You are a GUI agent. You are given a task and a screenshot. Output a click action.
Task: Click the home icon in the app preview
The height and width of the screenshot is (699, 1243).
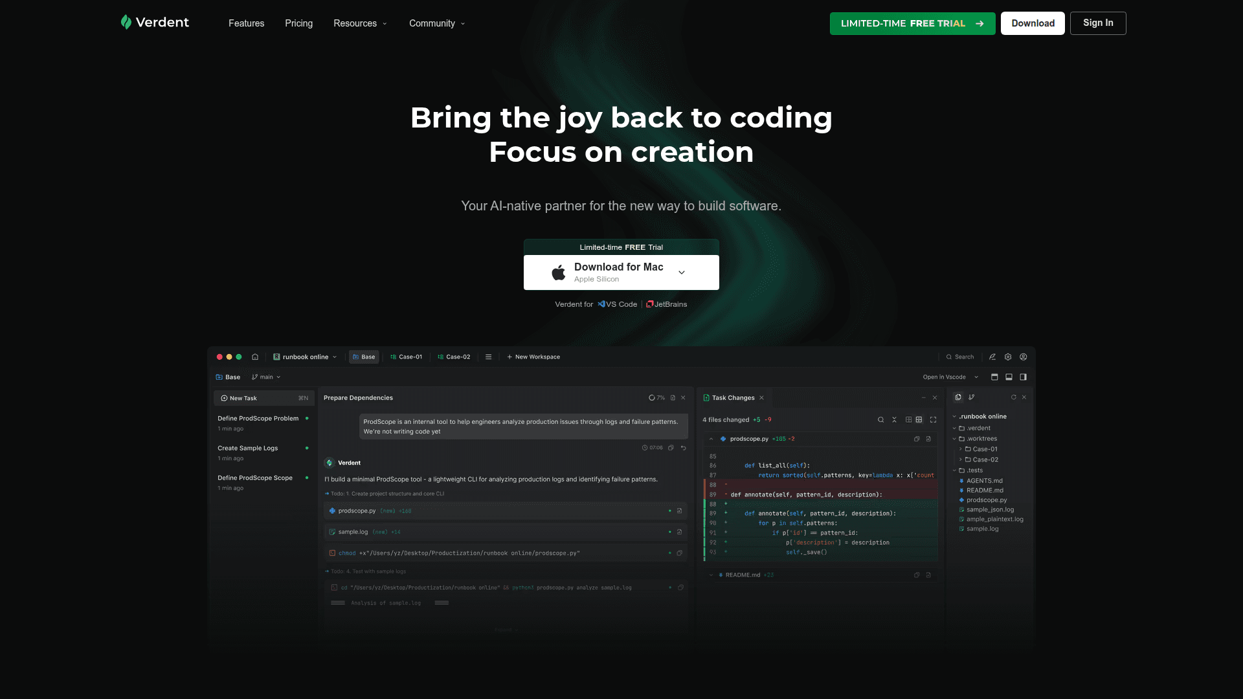point(255,357)
